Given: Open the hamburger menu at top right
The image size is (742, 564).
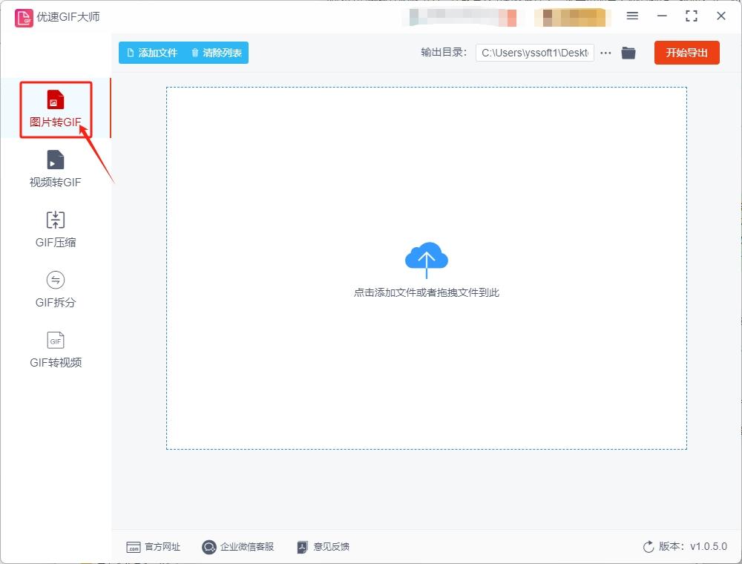Looking at the screenshot, I should point(632,16).
